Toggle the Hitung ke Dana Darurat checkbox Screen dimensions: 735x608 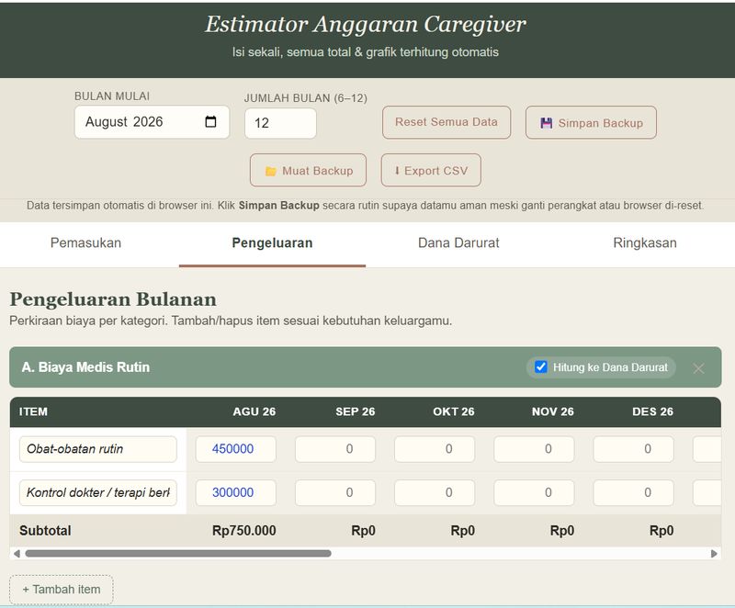(541, 366)
